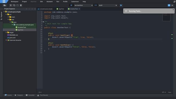Open the build command dropdown
Image resolution: width=176 pixels, height=99 pixels.
(x=108, y=5)
